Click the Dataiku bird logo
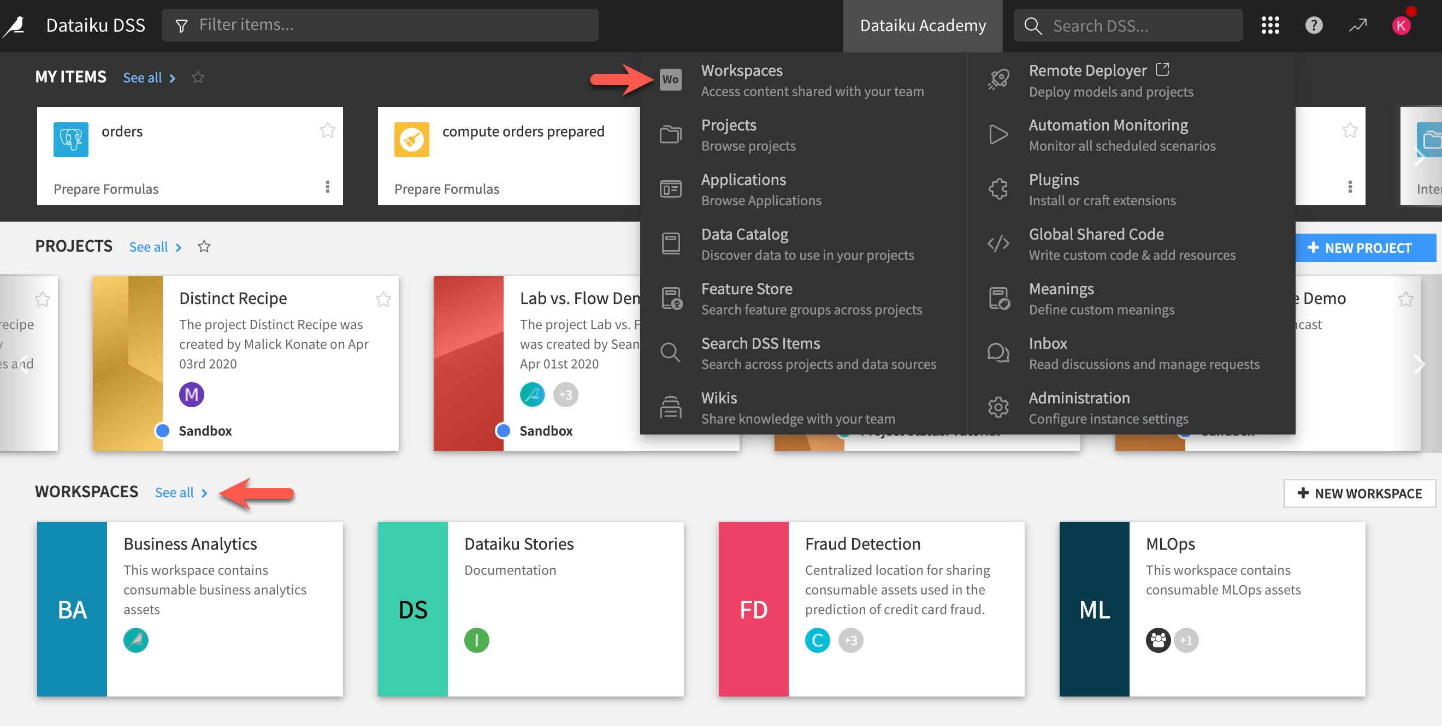 click(14, 25)
